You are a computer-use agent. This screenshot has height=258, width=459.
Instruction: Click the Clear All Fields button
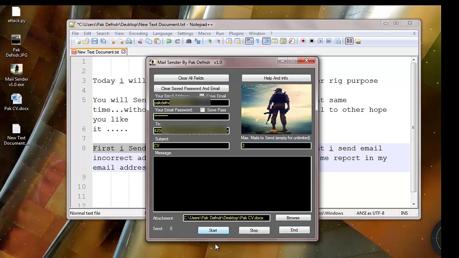pyautogui.click(x=191, y=78)
